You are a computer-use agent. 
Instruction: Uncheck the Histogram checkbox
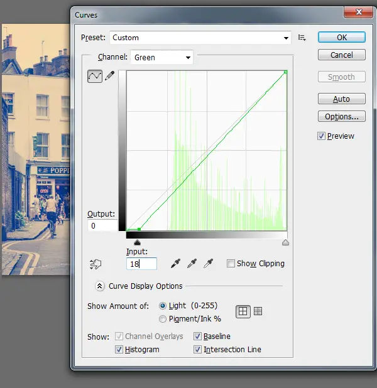pos(119,350)
